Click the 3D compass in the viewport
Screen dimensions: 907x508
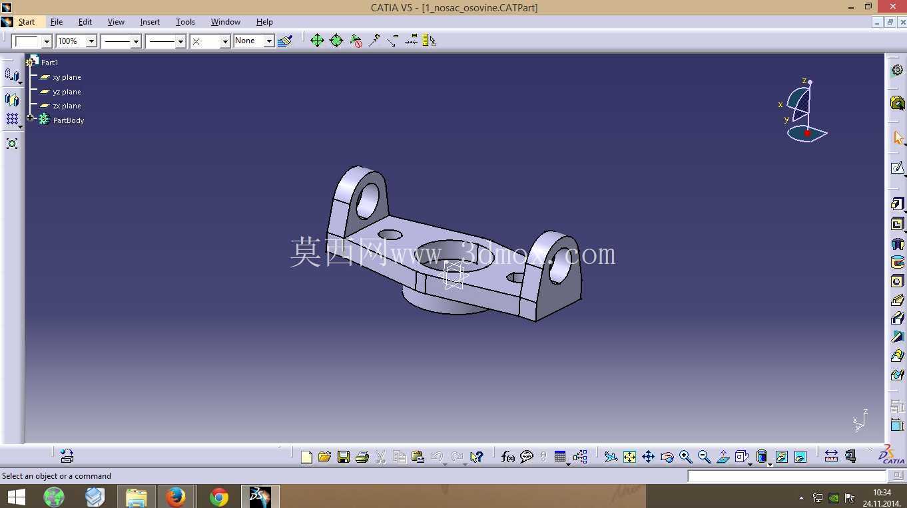tap(804, 110)
